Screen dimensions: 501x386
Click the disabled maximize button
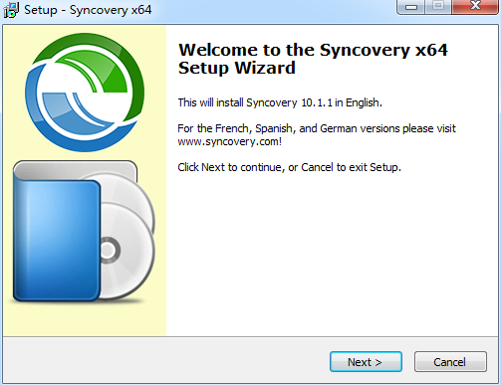pyautogui.click(x=438, y=7)
